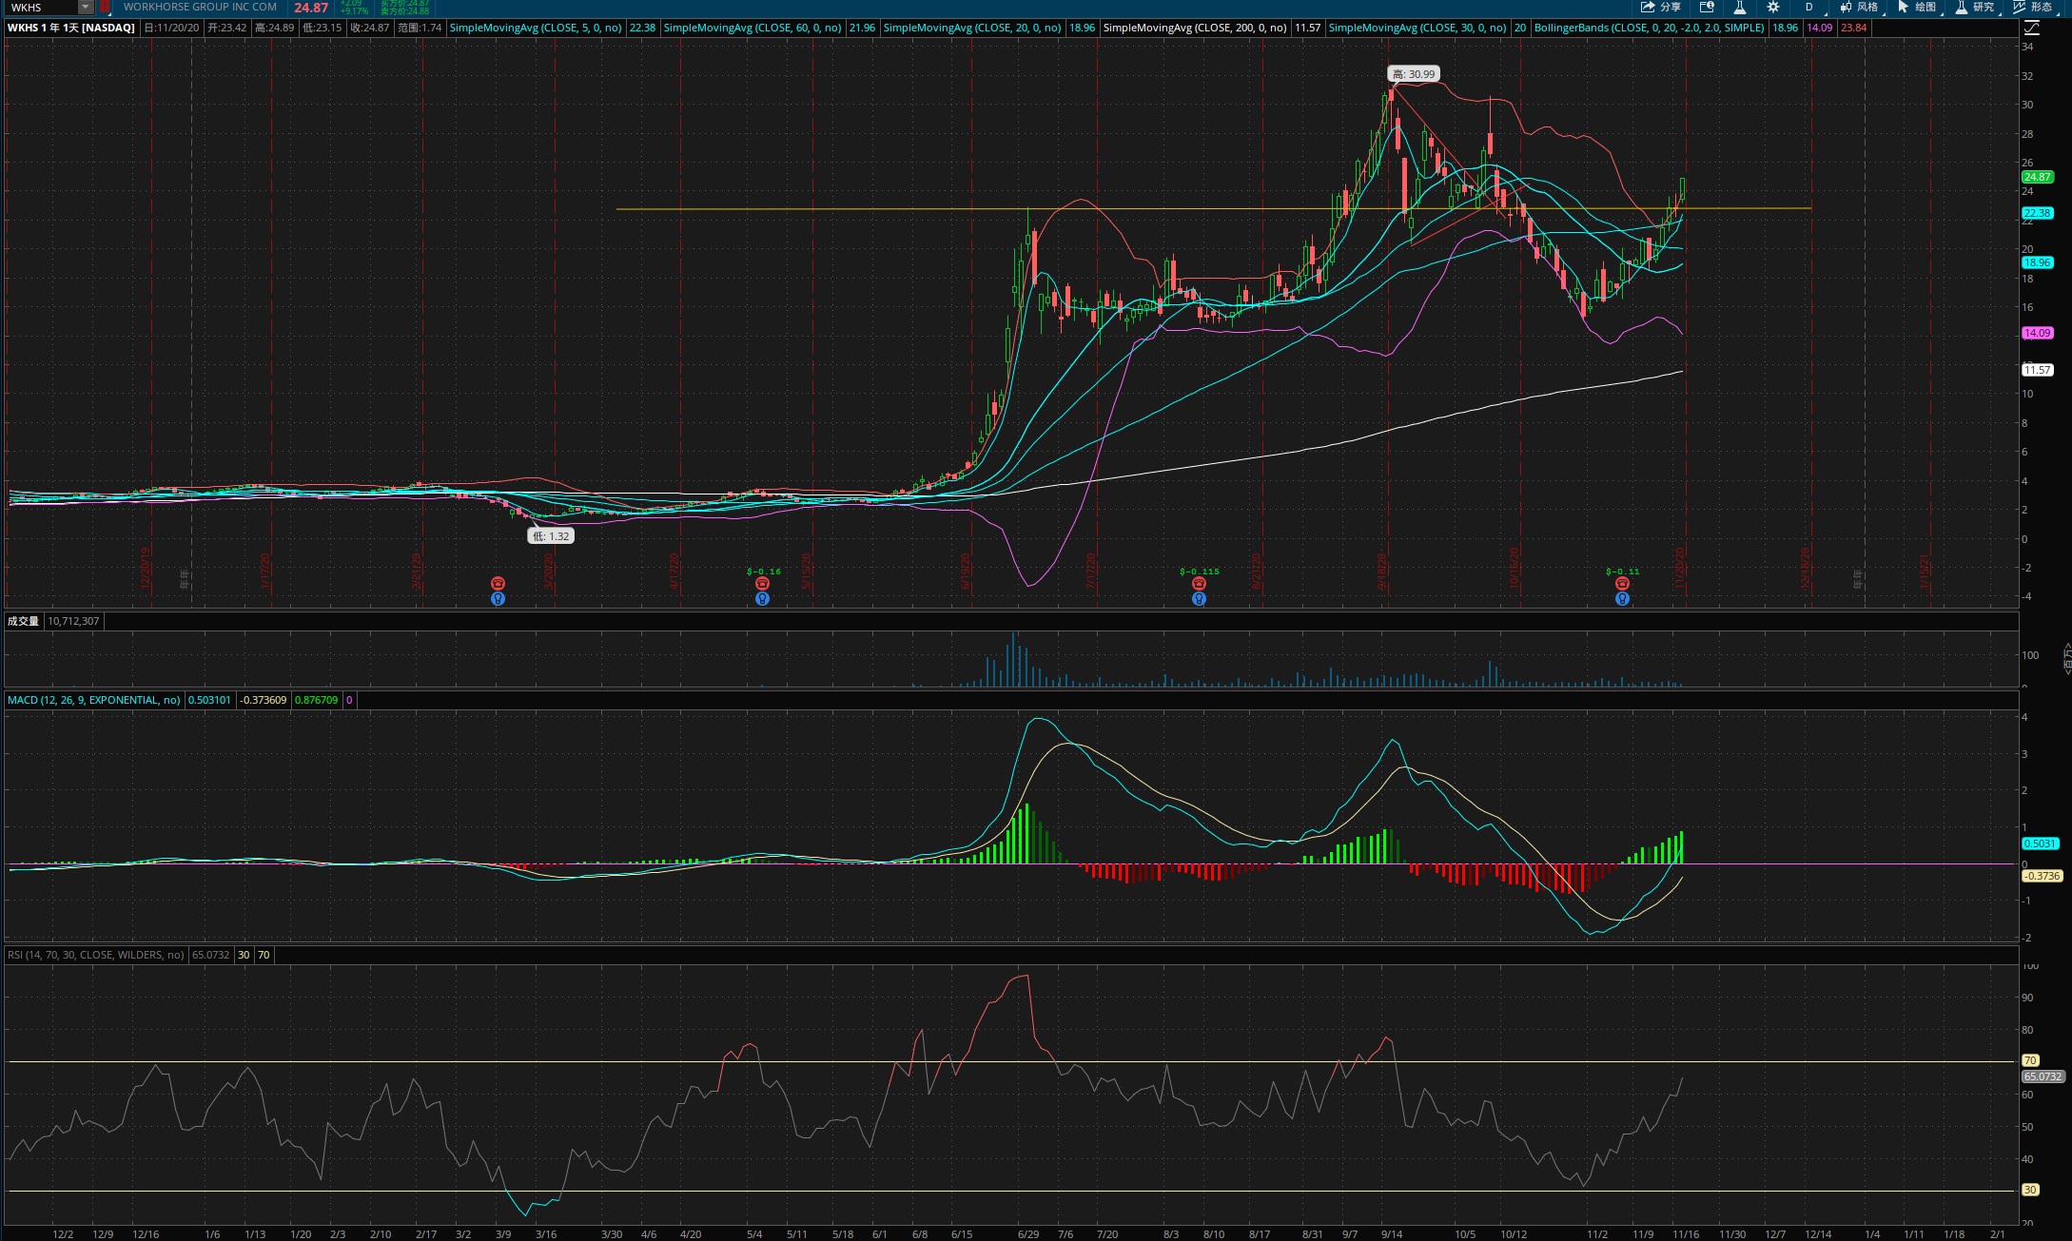Click the 24.87 last price
The height and width of the screenshot is (1241, 2072).
[x=311, y=8]
